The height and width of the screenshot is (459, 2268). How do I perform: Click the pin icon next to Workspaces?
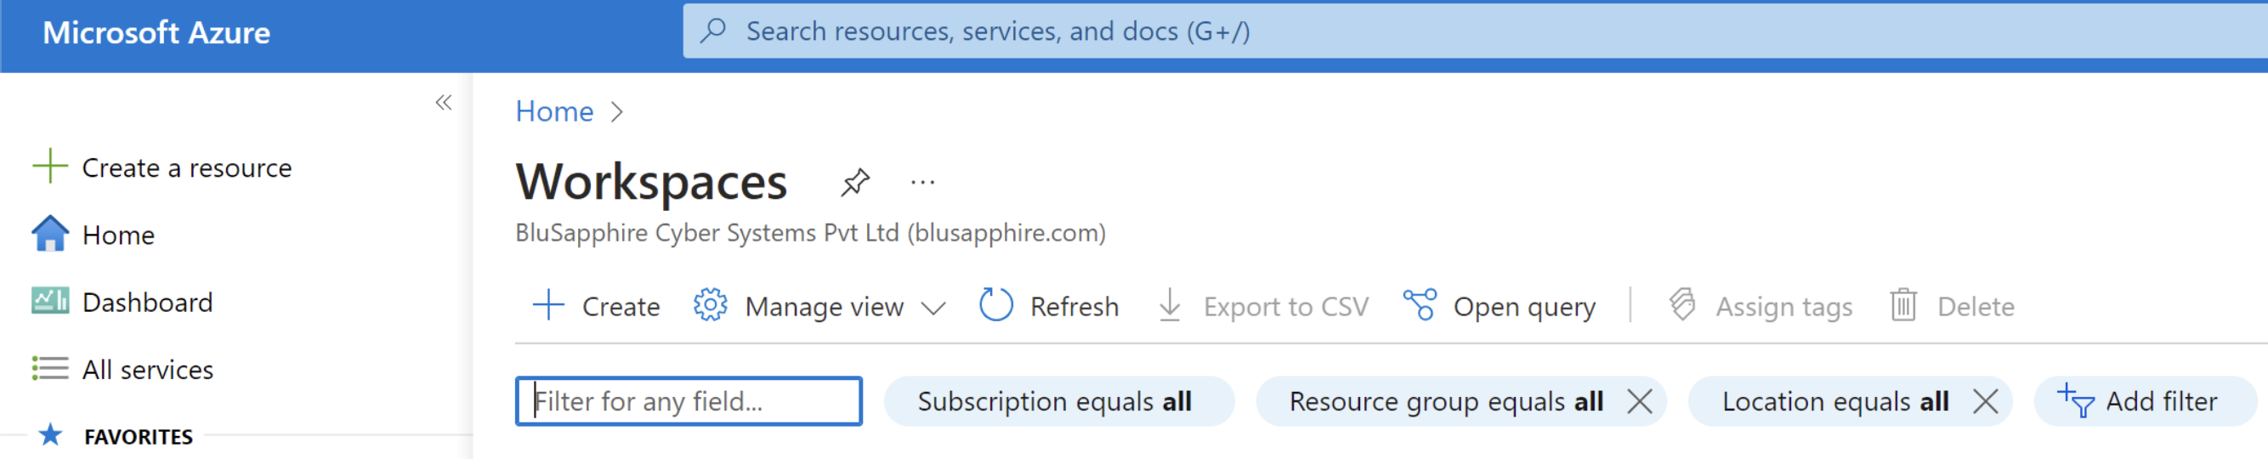(854, 183)
